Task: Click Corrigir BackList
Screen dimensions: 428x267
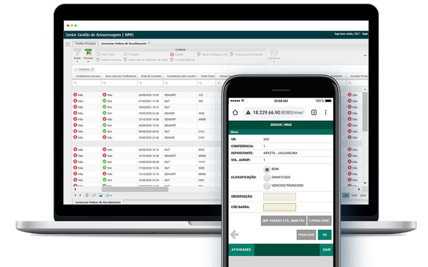Action: pyautogui.click(x=182, y=60)
